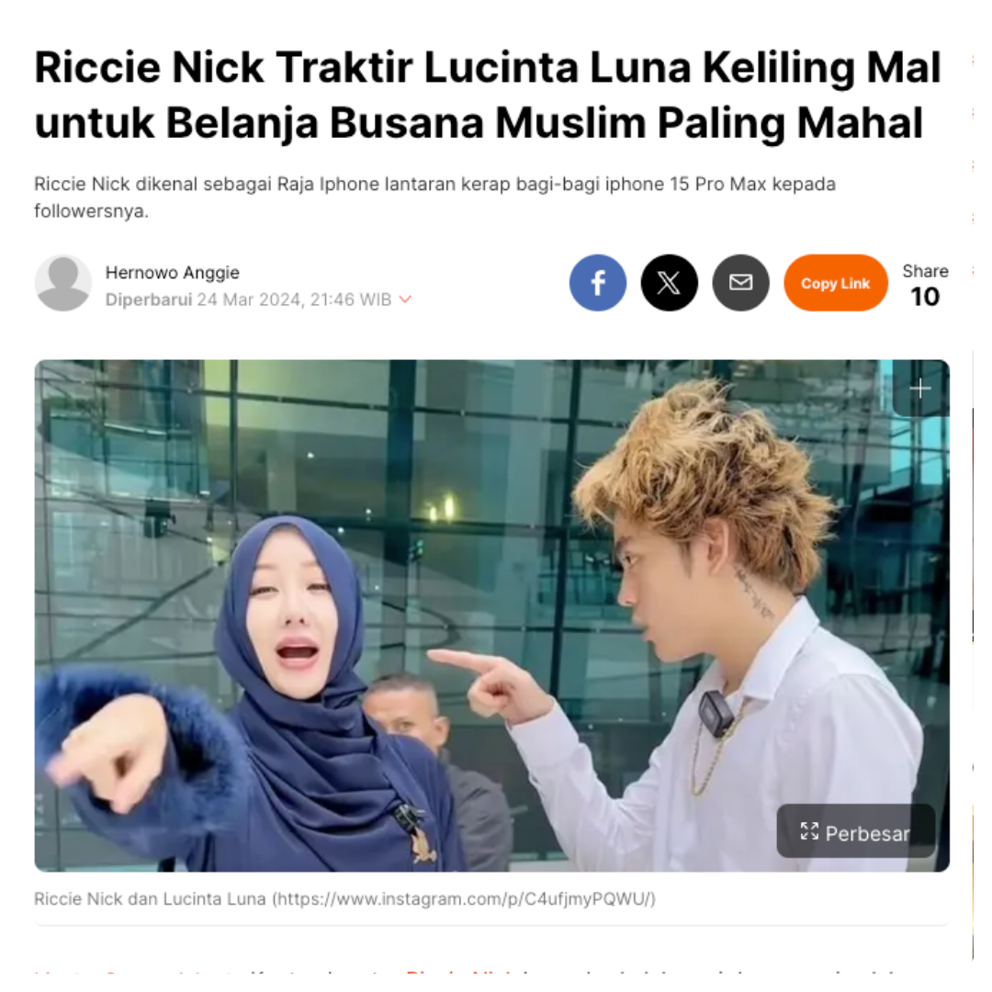Share the article on Facebook
992x992 pixels.
(597, 283)
